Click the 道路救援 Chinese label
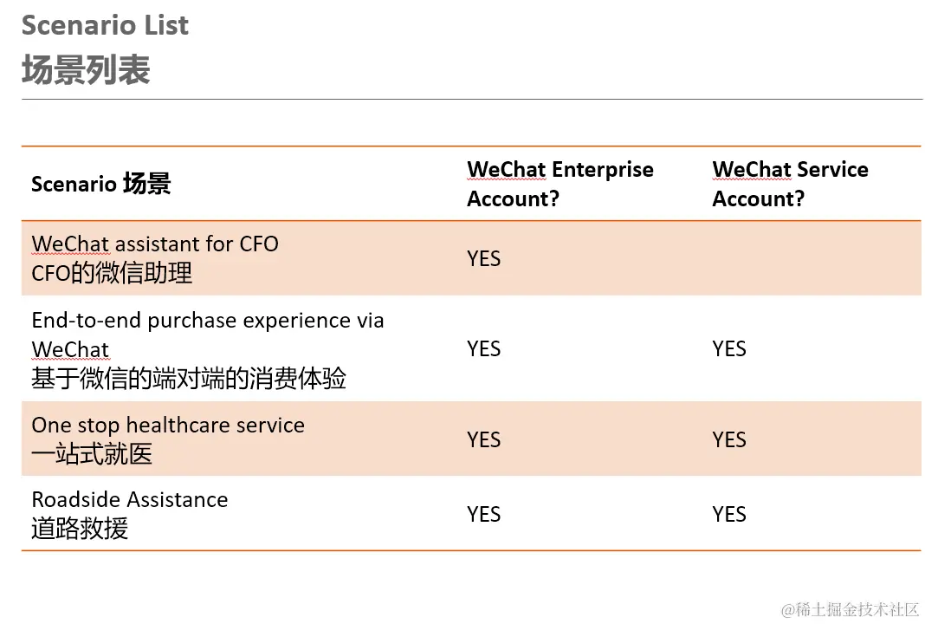This screenshot has width=925, height=624. coord(80,529)
